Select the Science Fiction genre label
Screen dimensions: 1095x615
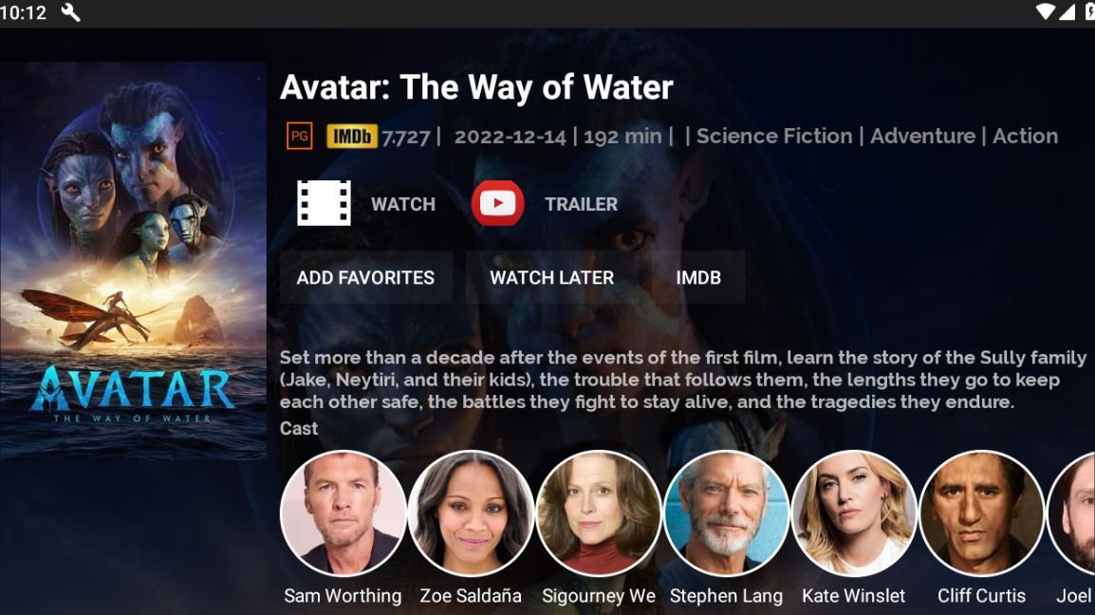click(x=774, y=136)
